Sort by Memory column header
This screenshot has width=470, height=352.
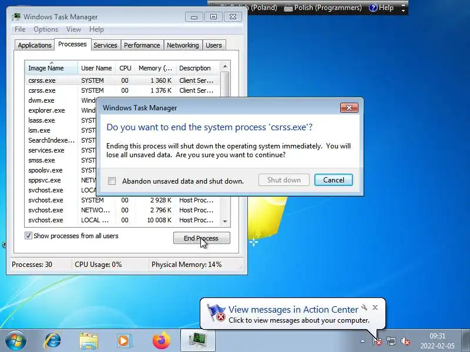(x=155, y=68)
